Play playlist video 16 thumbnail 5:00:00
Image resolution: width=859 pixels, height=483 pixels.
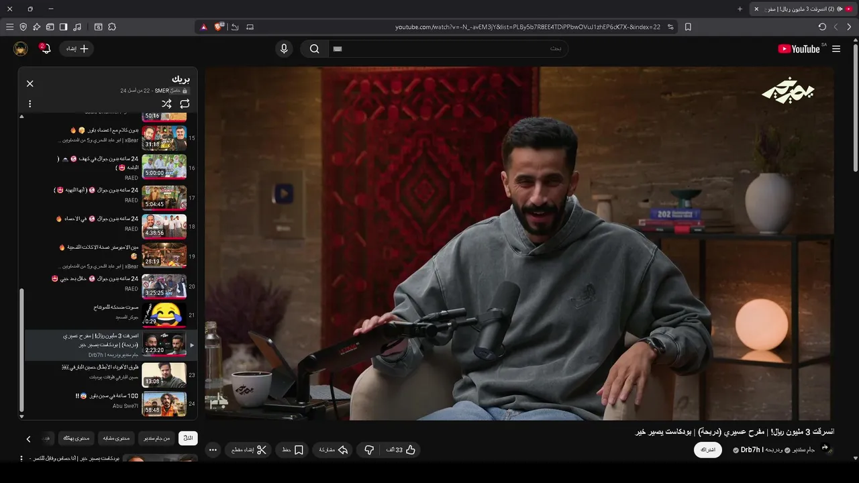click(x=164, y=166)
